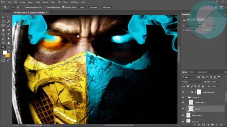Open the File menu

(x=9, y=2)
